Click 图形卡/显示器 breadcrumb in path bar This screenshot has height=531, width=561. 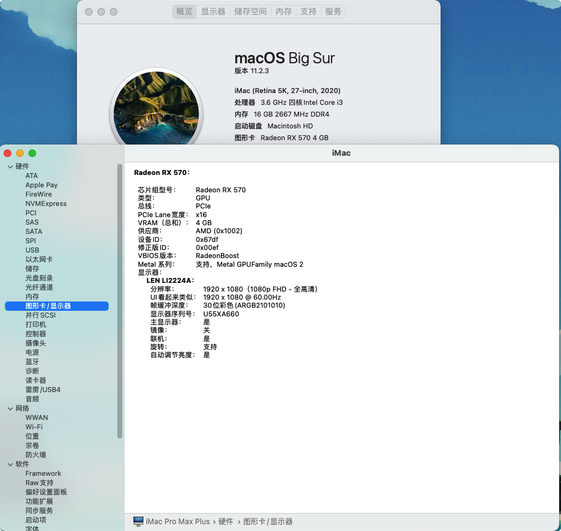pos(268,521)
